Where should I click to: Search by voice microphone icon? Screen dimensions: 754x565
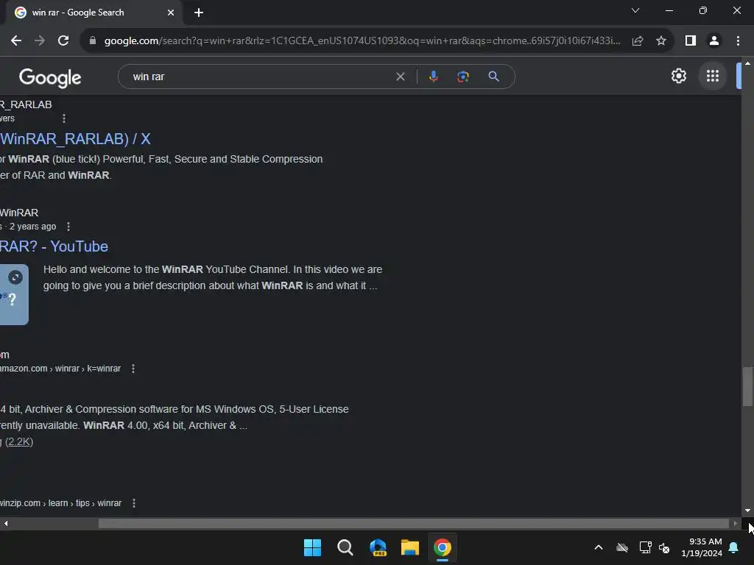pyautogui.click(x=433, y=77)
